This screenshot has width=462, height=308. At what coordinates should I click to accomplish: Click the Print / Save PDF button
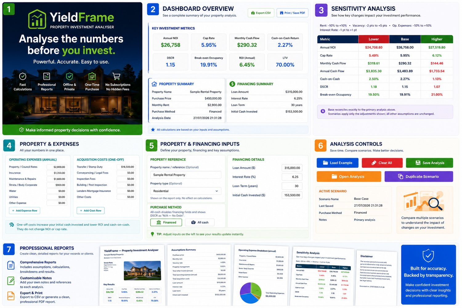292,13
